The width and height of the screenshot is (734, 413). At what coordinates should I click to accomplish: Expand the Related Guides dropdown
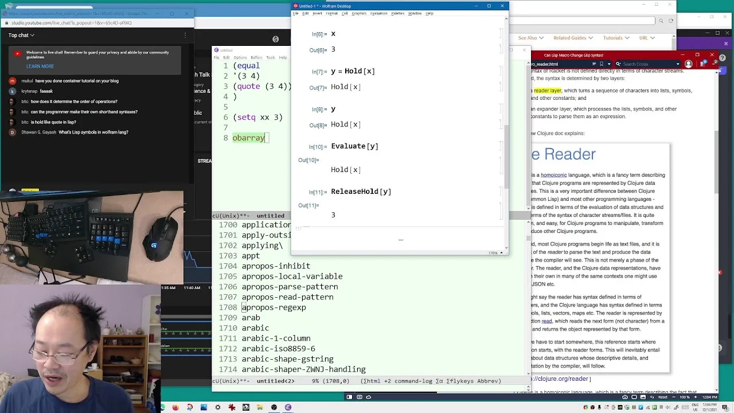click(573, 38)
